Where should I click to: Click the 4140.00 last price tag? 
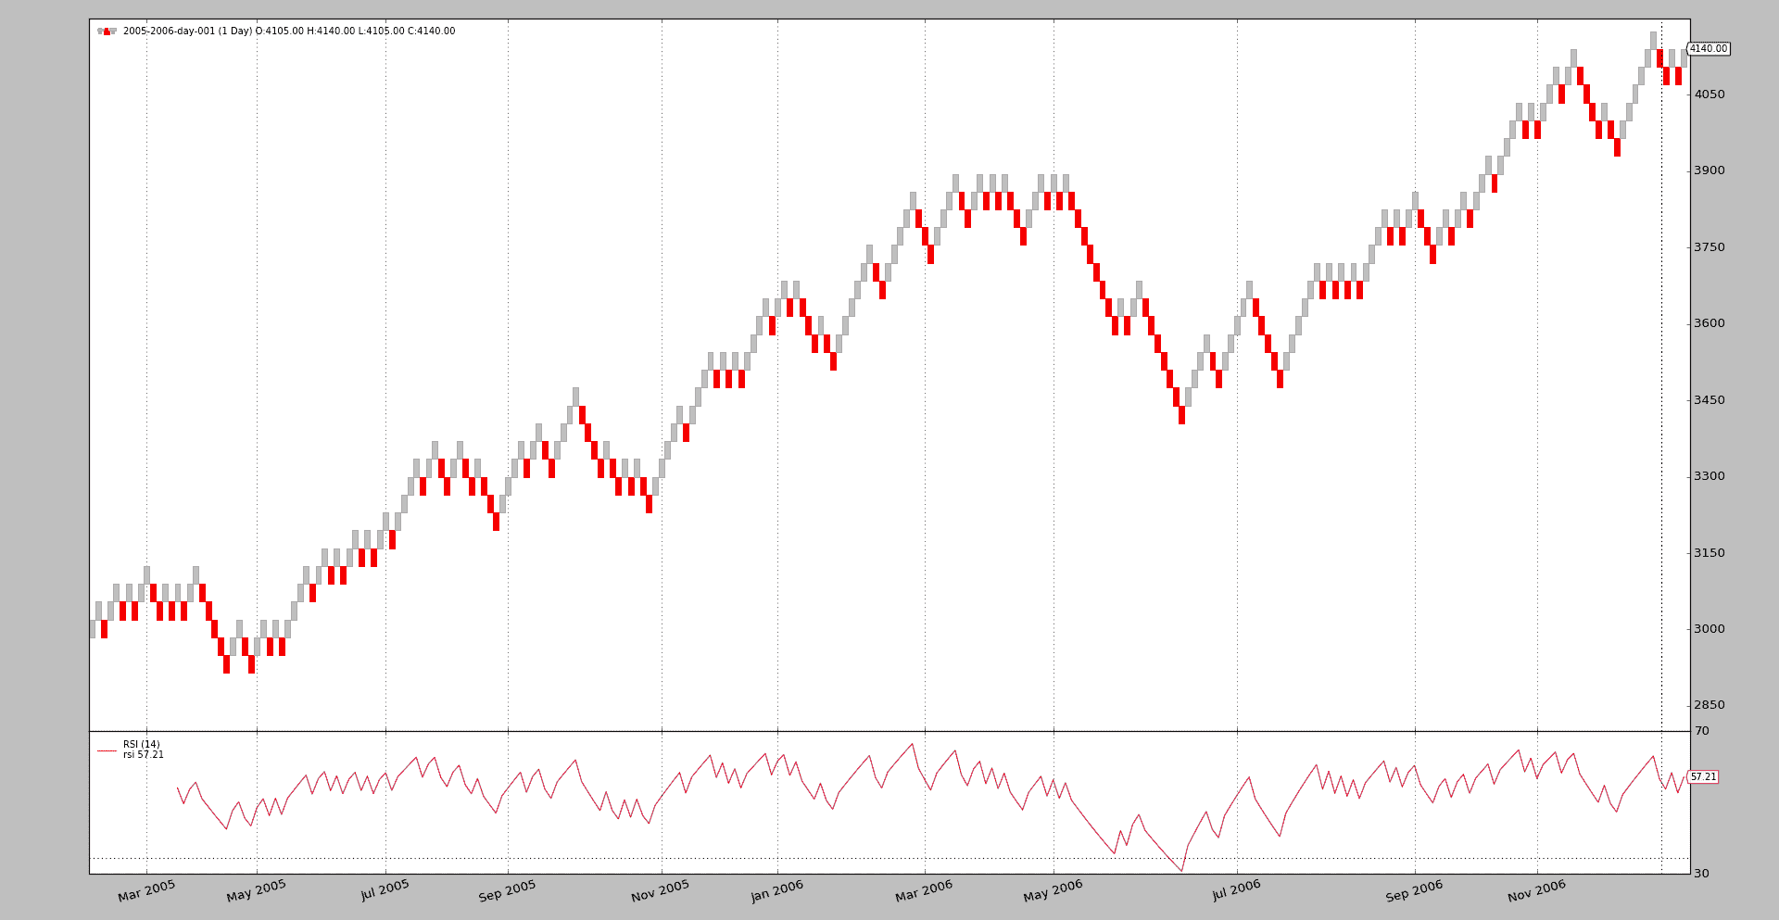pyautogui.click(x=1708, y=49)
